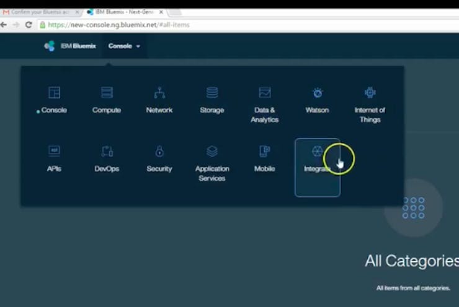Click the APIs label in menu
Screen dimensions: 459x307
pyautogui.click(x=54, y=168)
